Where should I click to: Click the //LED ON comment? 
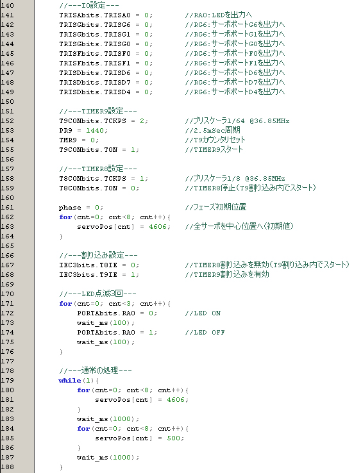tap(203, 313)
